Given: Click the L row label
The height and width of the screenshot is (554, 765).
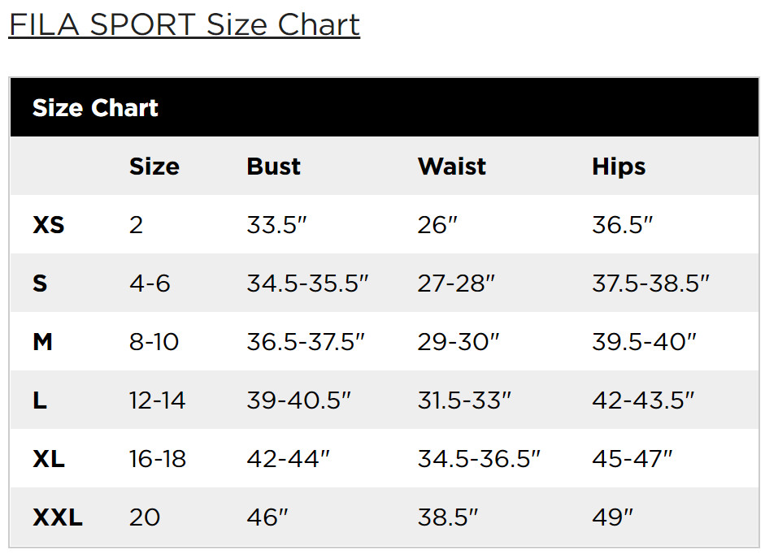Looking at the screenshot, I should tap(39, 400).
